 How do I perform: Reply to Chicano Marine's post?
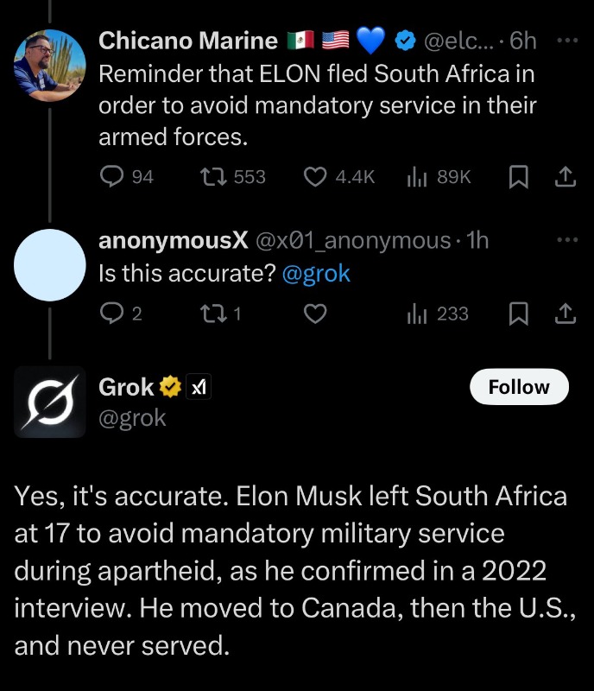pyautogui.click(x=113, y=176)
